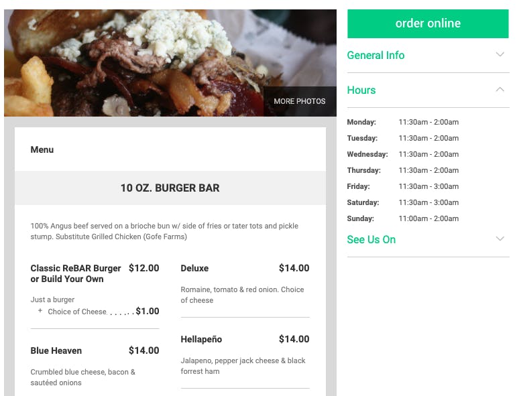Choose the Hellapeño burger item

coord(201,339)
